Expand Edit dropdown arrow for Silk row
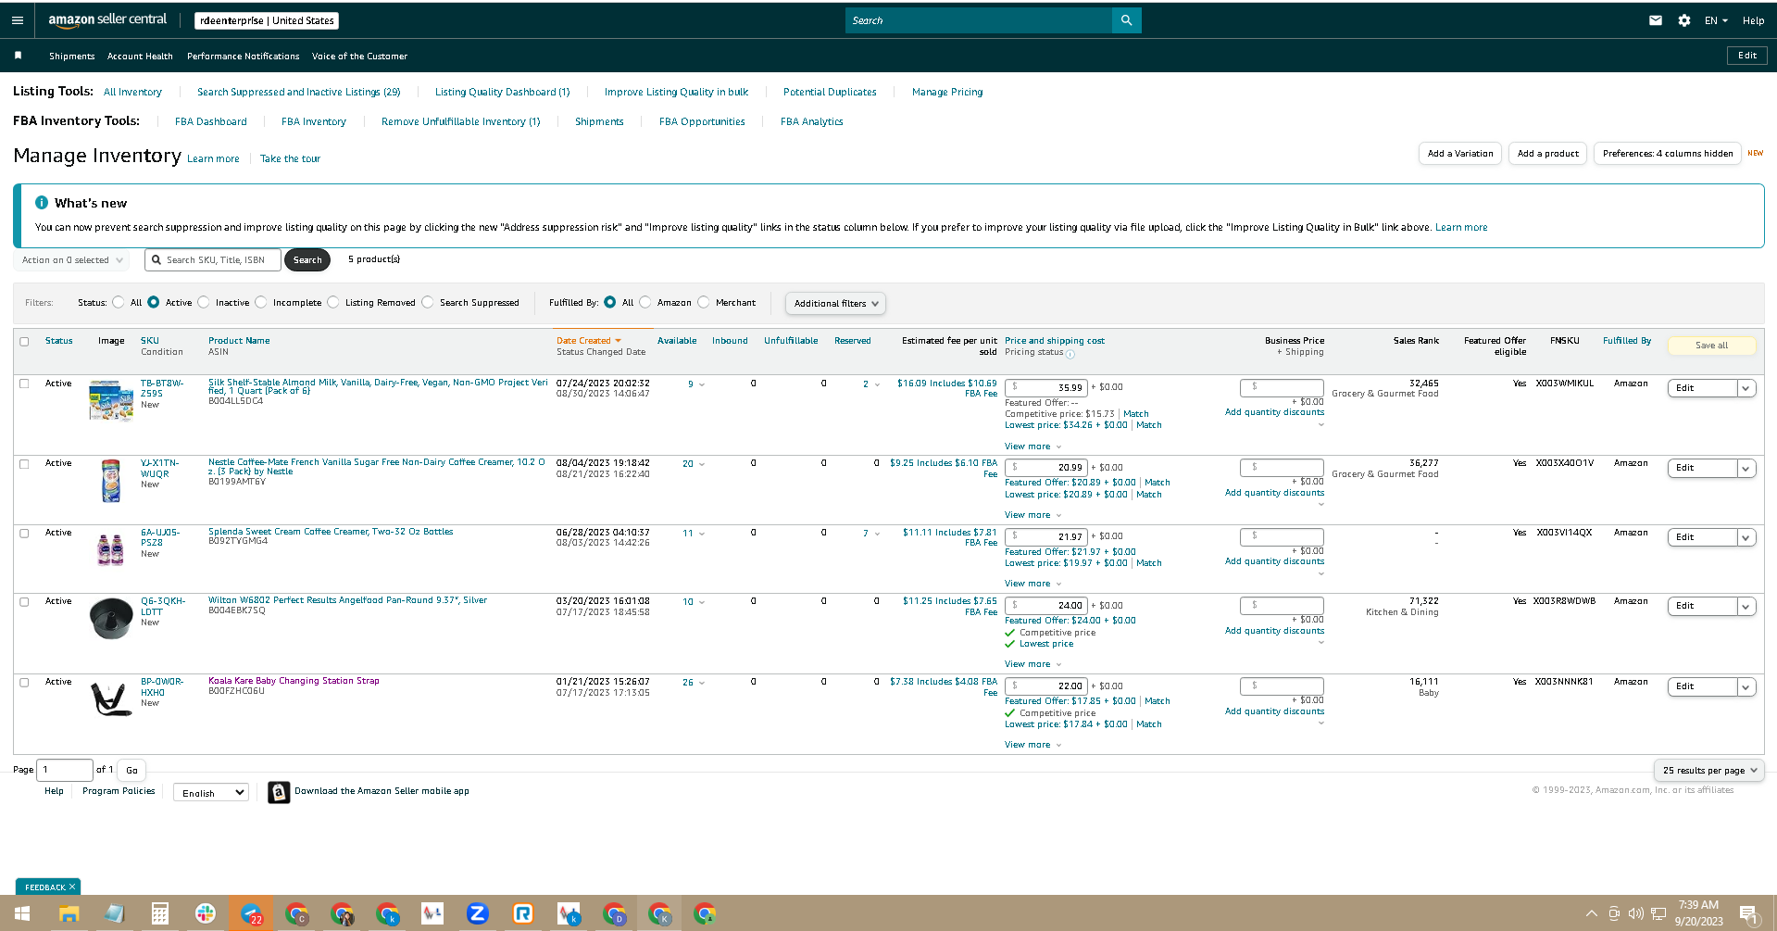Image resolution: width=1777 pixels, height=931 pixels. tap(1746, 388)
